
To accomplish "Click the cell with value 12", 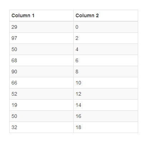I will pos(106,94).
